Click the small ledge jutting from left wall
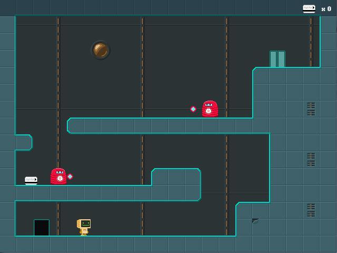Viewport: 337px width, 253px height. pos(24,142)
